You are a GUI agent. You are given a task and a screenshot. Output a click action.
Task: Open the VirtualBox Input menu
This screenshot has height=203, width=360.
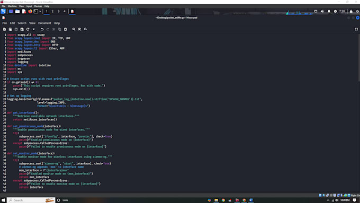29,6
